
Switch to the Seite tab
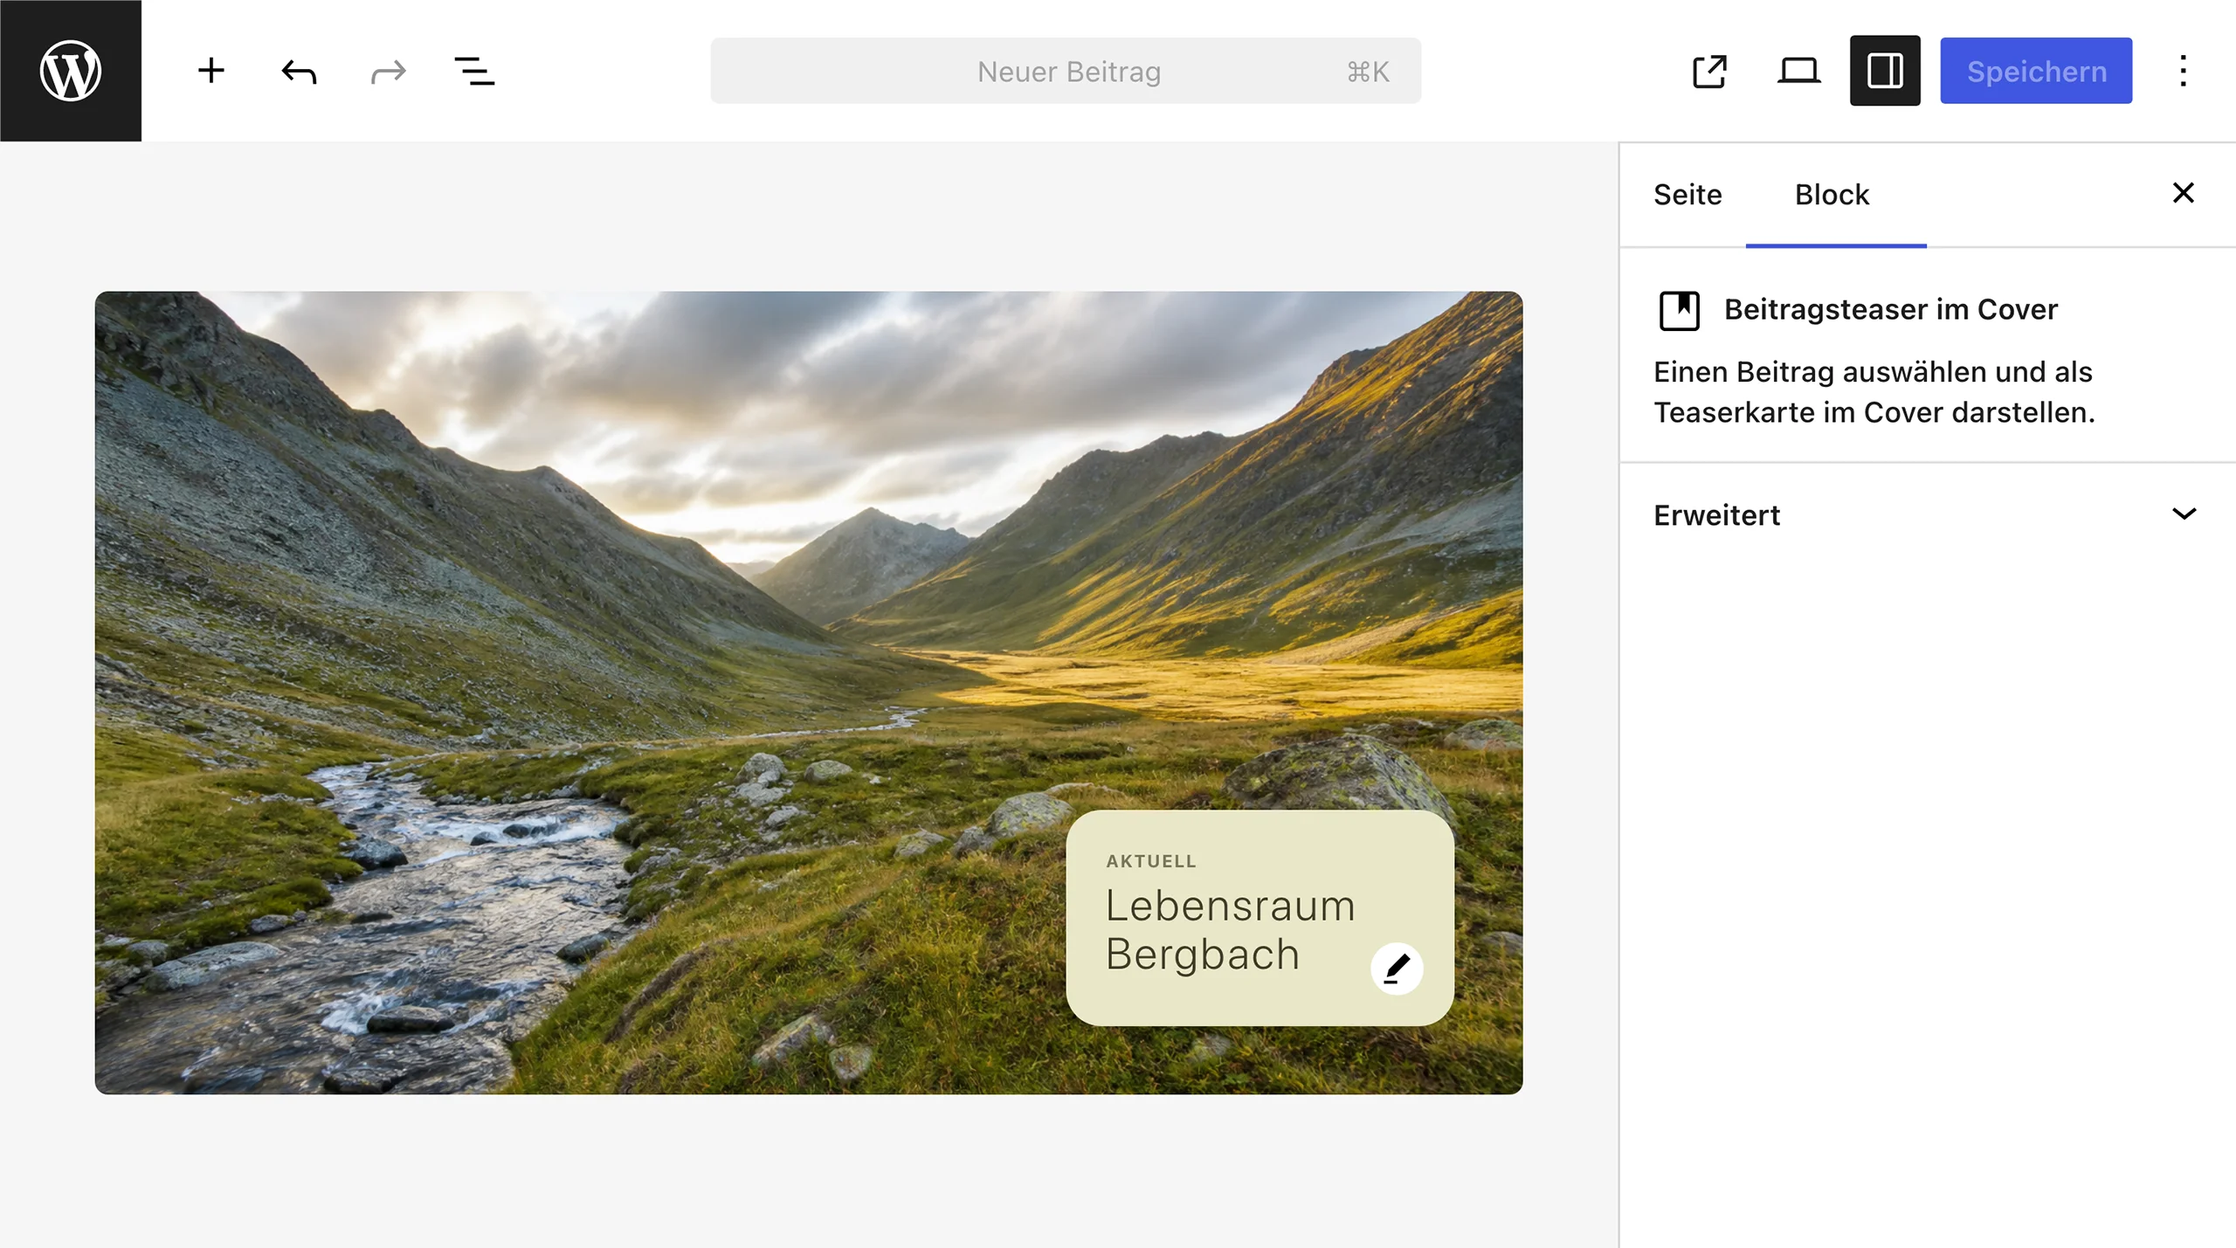coord(1687,195)
